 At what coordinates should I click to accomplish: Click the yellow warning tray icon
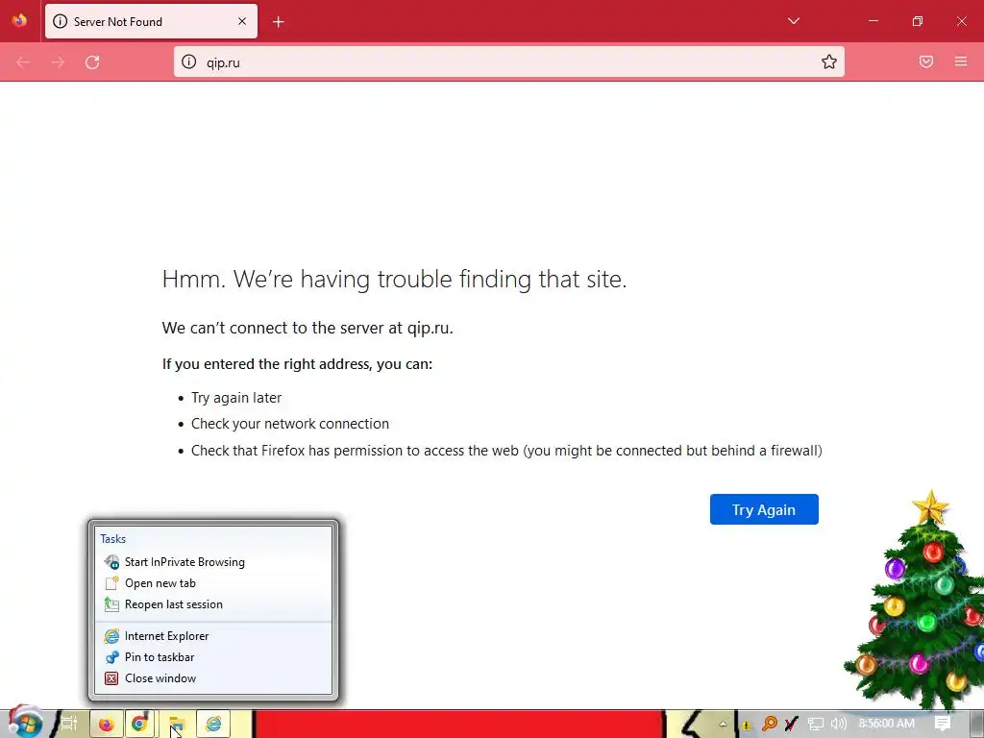(746, 725)
